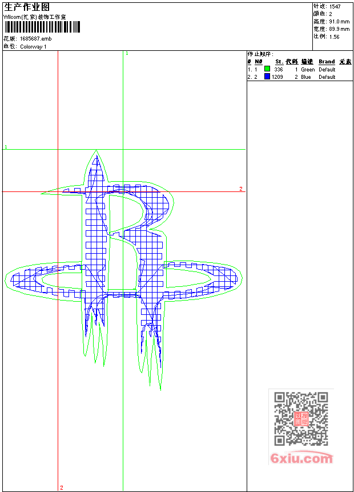354x492 pixels.
Task: Select the green color swatch in row 1
Action: pos(267,69)
